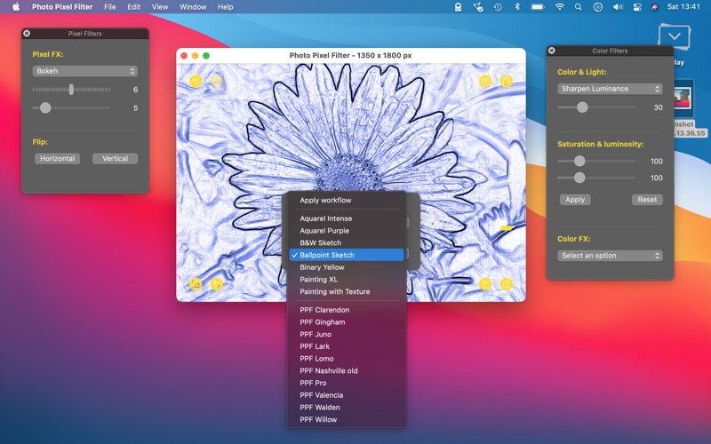The image size is (711, 444).
Task: Choose Apply workflow in popup menu
Action: point(347,201)
